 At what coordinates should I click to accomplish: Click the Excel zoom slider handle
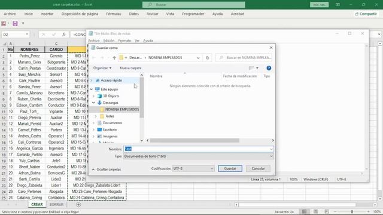(352, 211)
